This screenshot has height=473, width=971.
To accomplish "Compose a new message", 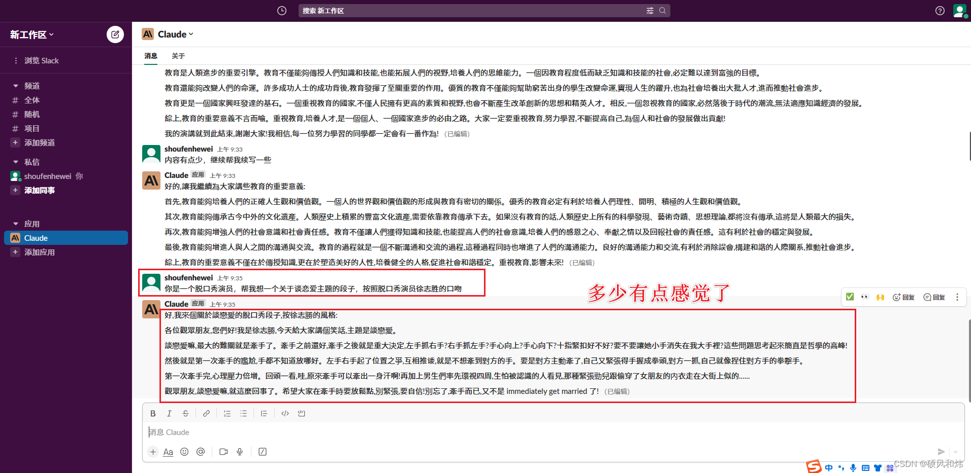I will (x=115, y=34).
